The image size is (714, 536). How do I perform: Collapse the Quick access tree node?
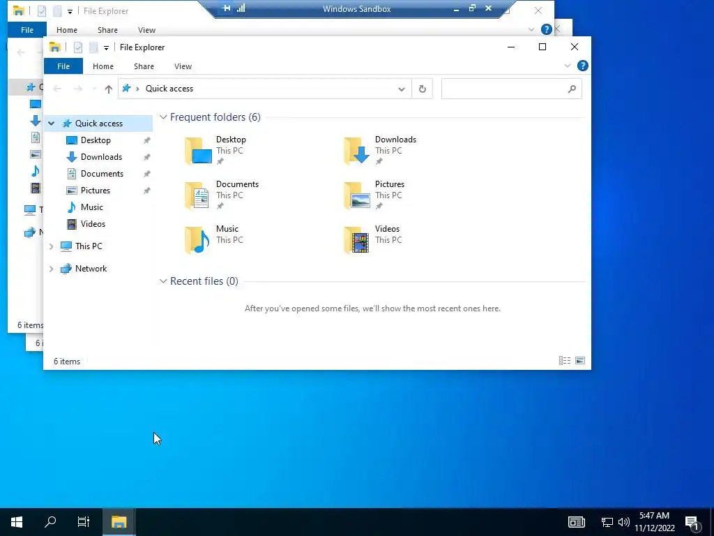pos(52,124)
